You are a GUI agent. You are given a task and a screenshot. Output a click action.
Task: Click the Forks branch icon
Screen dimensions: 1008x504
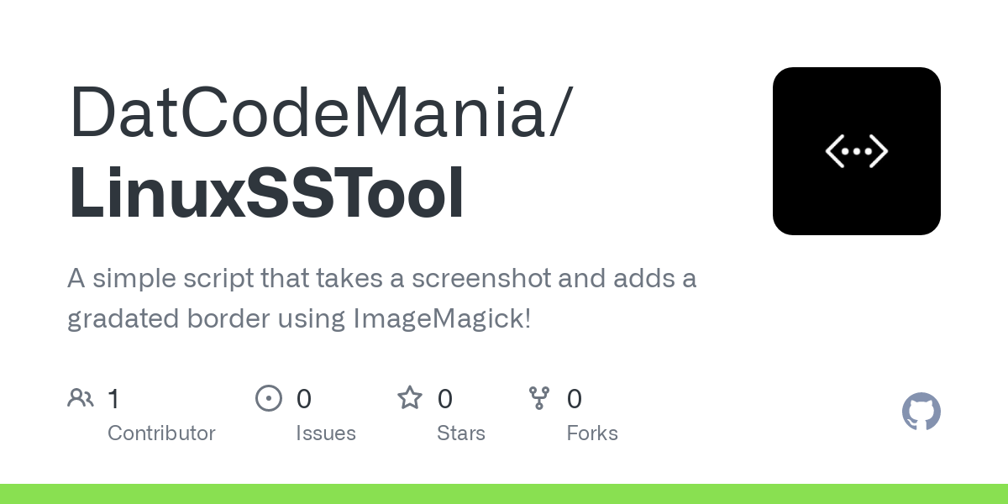tap(539, 397)
